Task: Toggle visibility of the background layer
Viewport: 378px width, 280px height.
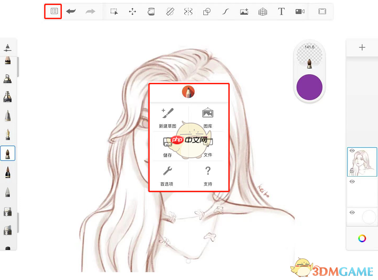Action: click(352, 213)
